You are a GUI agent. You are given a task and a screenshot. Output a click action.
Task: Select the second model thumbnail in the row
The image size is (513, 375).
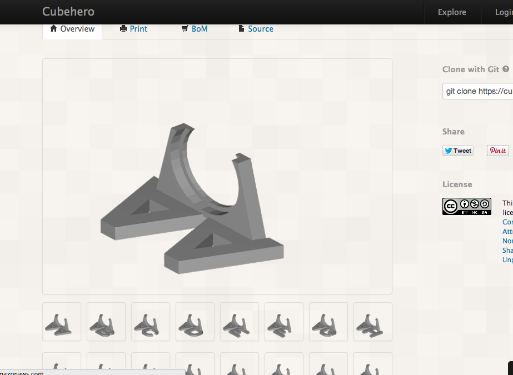point(106,322)
